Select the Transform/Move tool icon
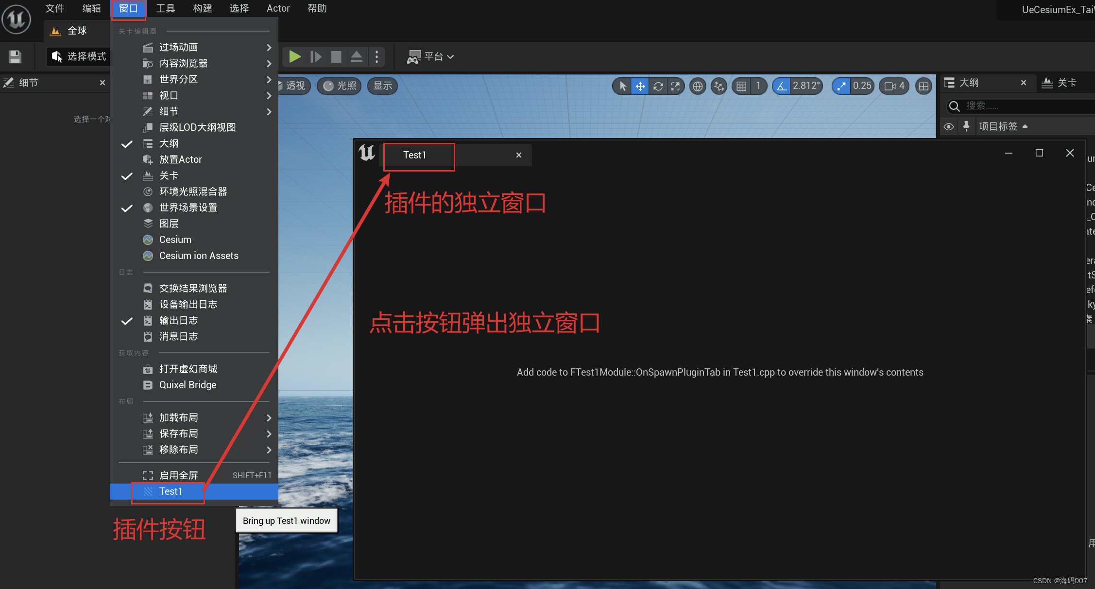Screen dimensions: 1095x589 pyautogui.click(x=640, y=87)
